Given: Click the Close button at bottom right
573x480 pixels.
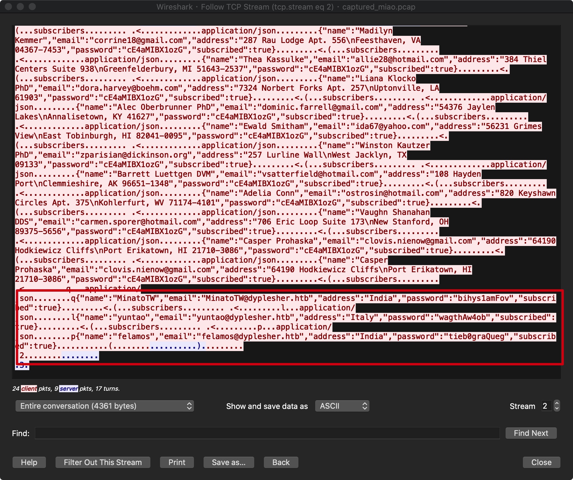Looking at the screenshot, I should pyautogui.click(x=541, y=462).
